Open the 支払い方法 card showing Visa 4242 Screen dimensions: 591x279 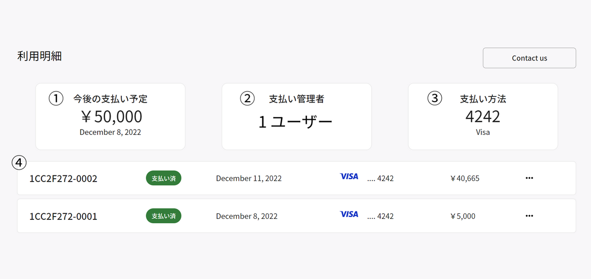click(x=483, y=117)
